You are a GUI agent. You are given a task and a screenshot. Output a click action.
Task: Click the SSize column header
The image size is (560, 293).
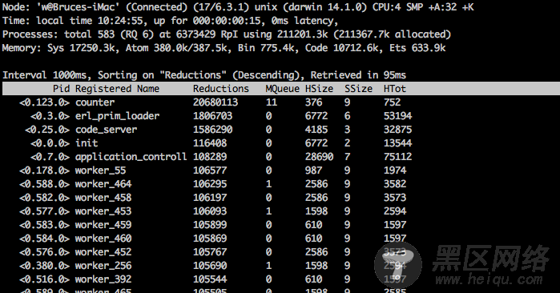click(358, 89)
